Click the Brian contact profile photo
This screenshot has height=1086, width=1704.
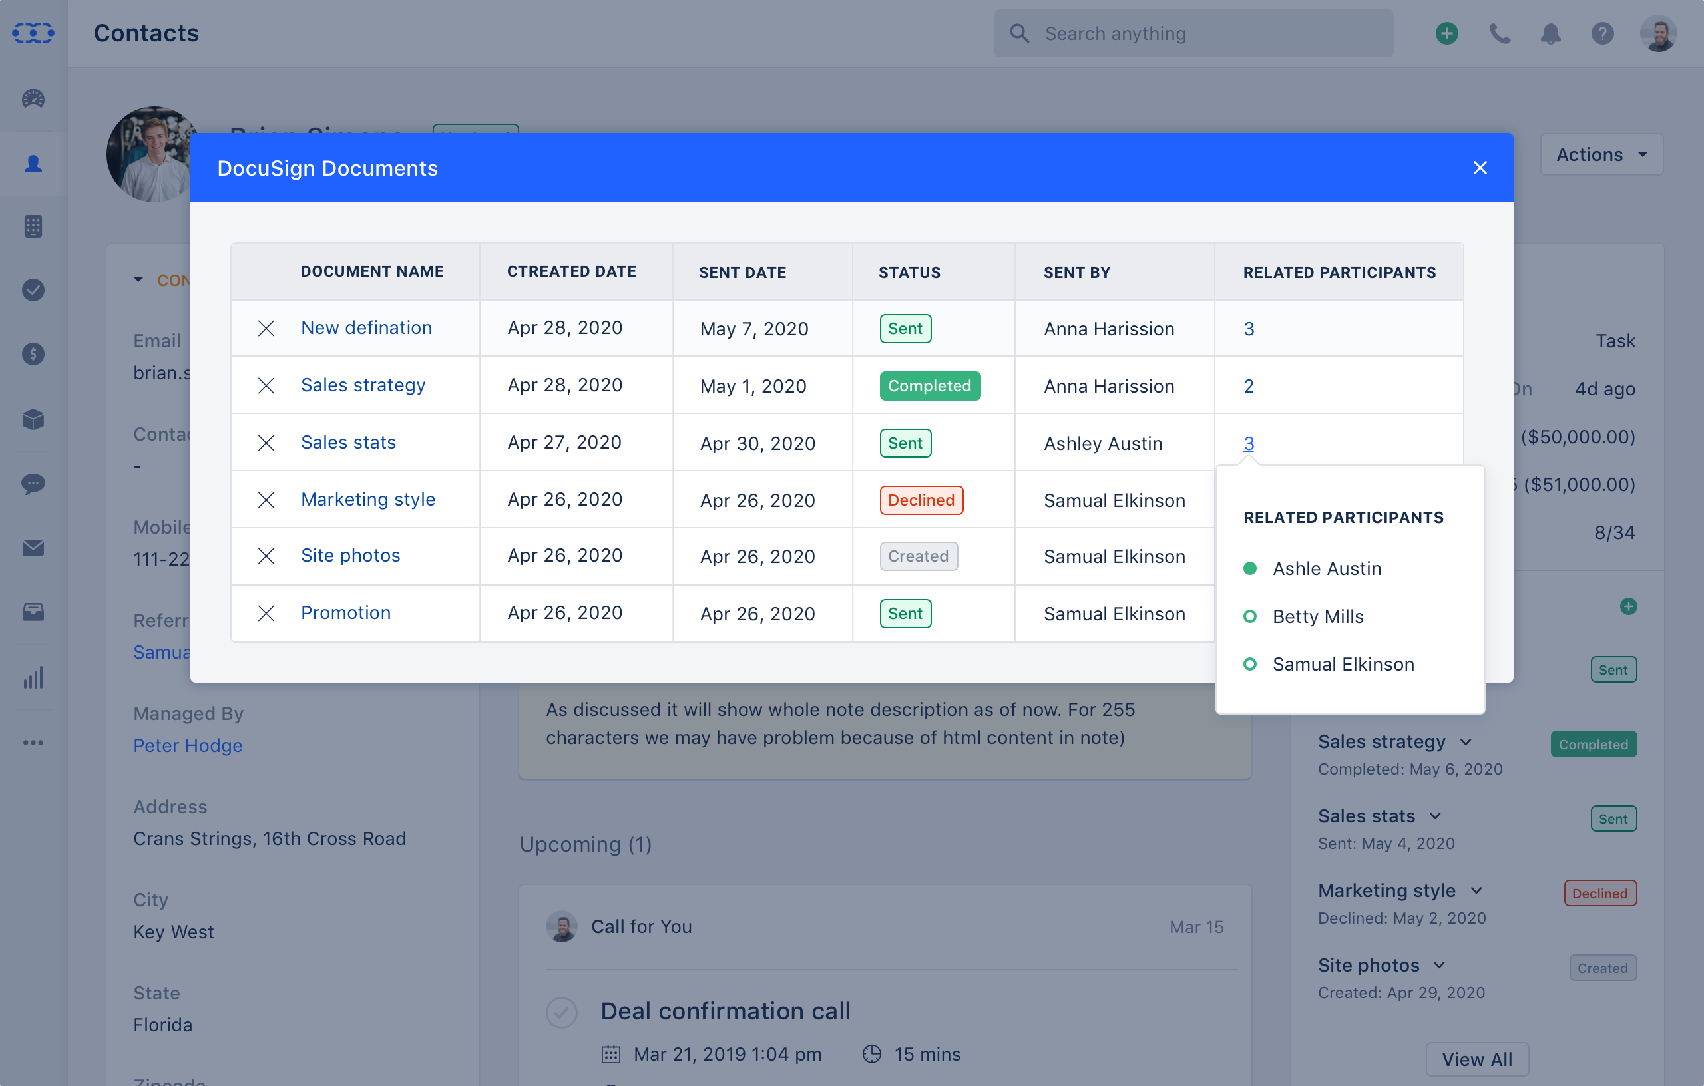[x=148, y=154]
